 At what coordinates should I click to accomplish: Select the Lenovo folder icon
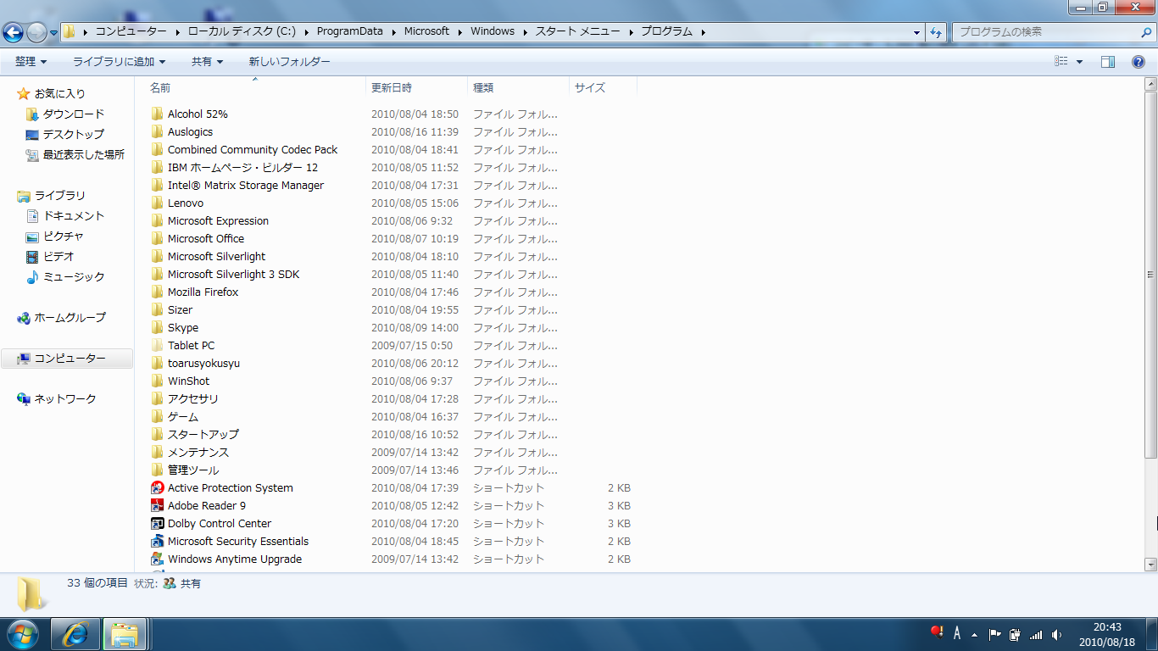pyautogui.click(x=157, y=203)
